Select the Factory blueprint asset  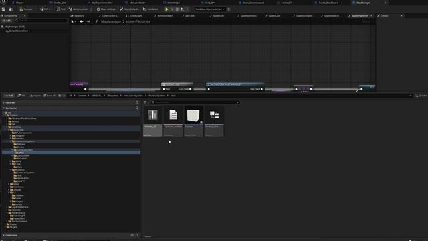(193, 121)
